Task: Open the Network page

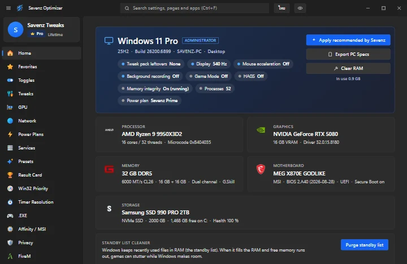Action: pos(41,121)
